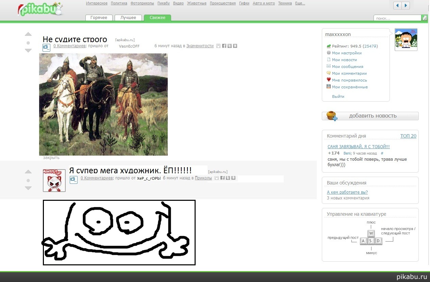
Task: Go to next page with right arrow
Action: click(x=406, y=5)
